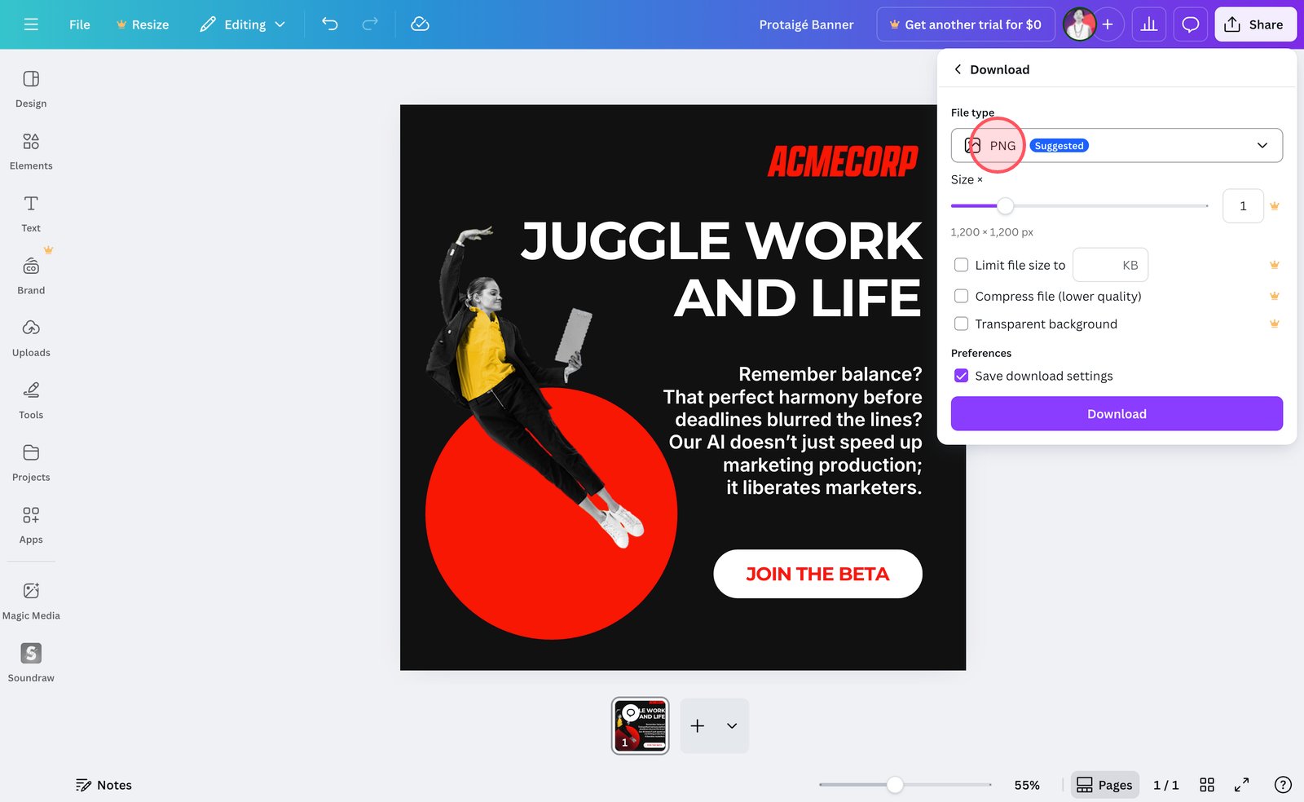
Task: Enable Compress file (lower quality) checkbox
Action: coord(962,296)
